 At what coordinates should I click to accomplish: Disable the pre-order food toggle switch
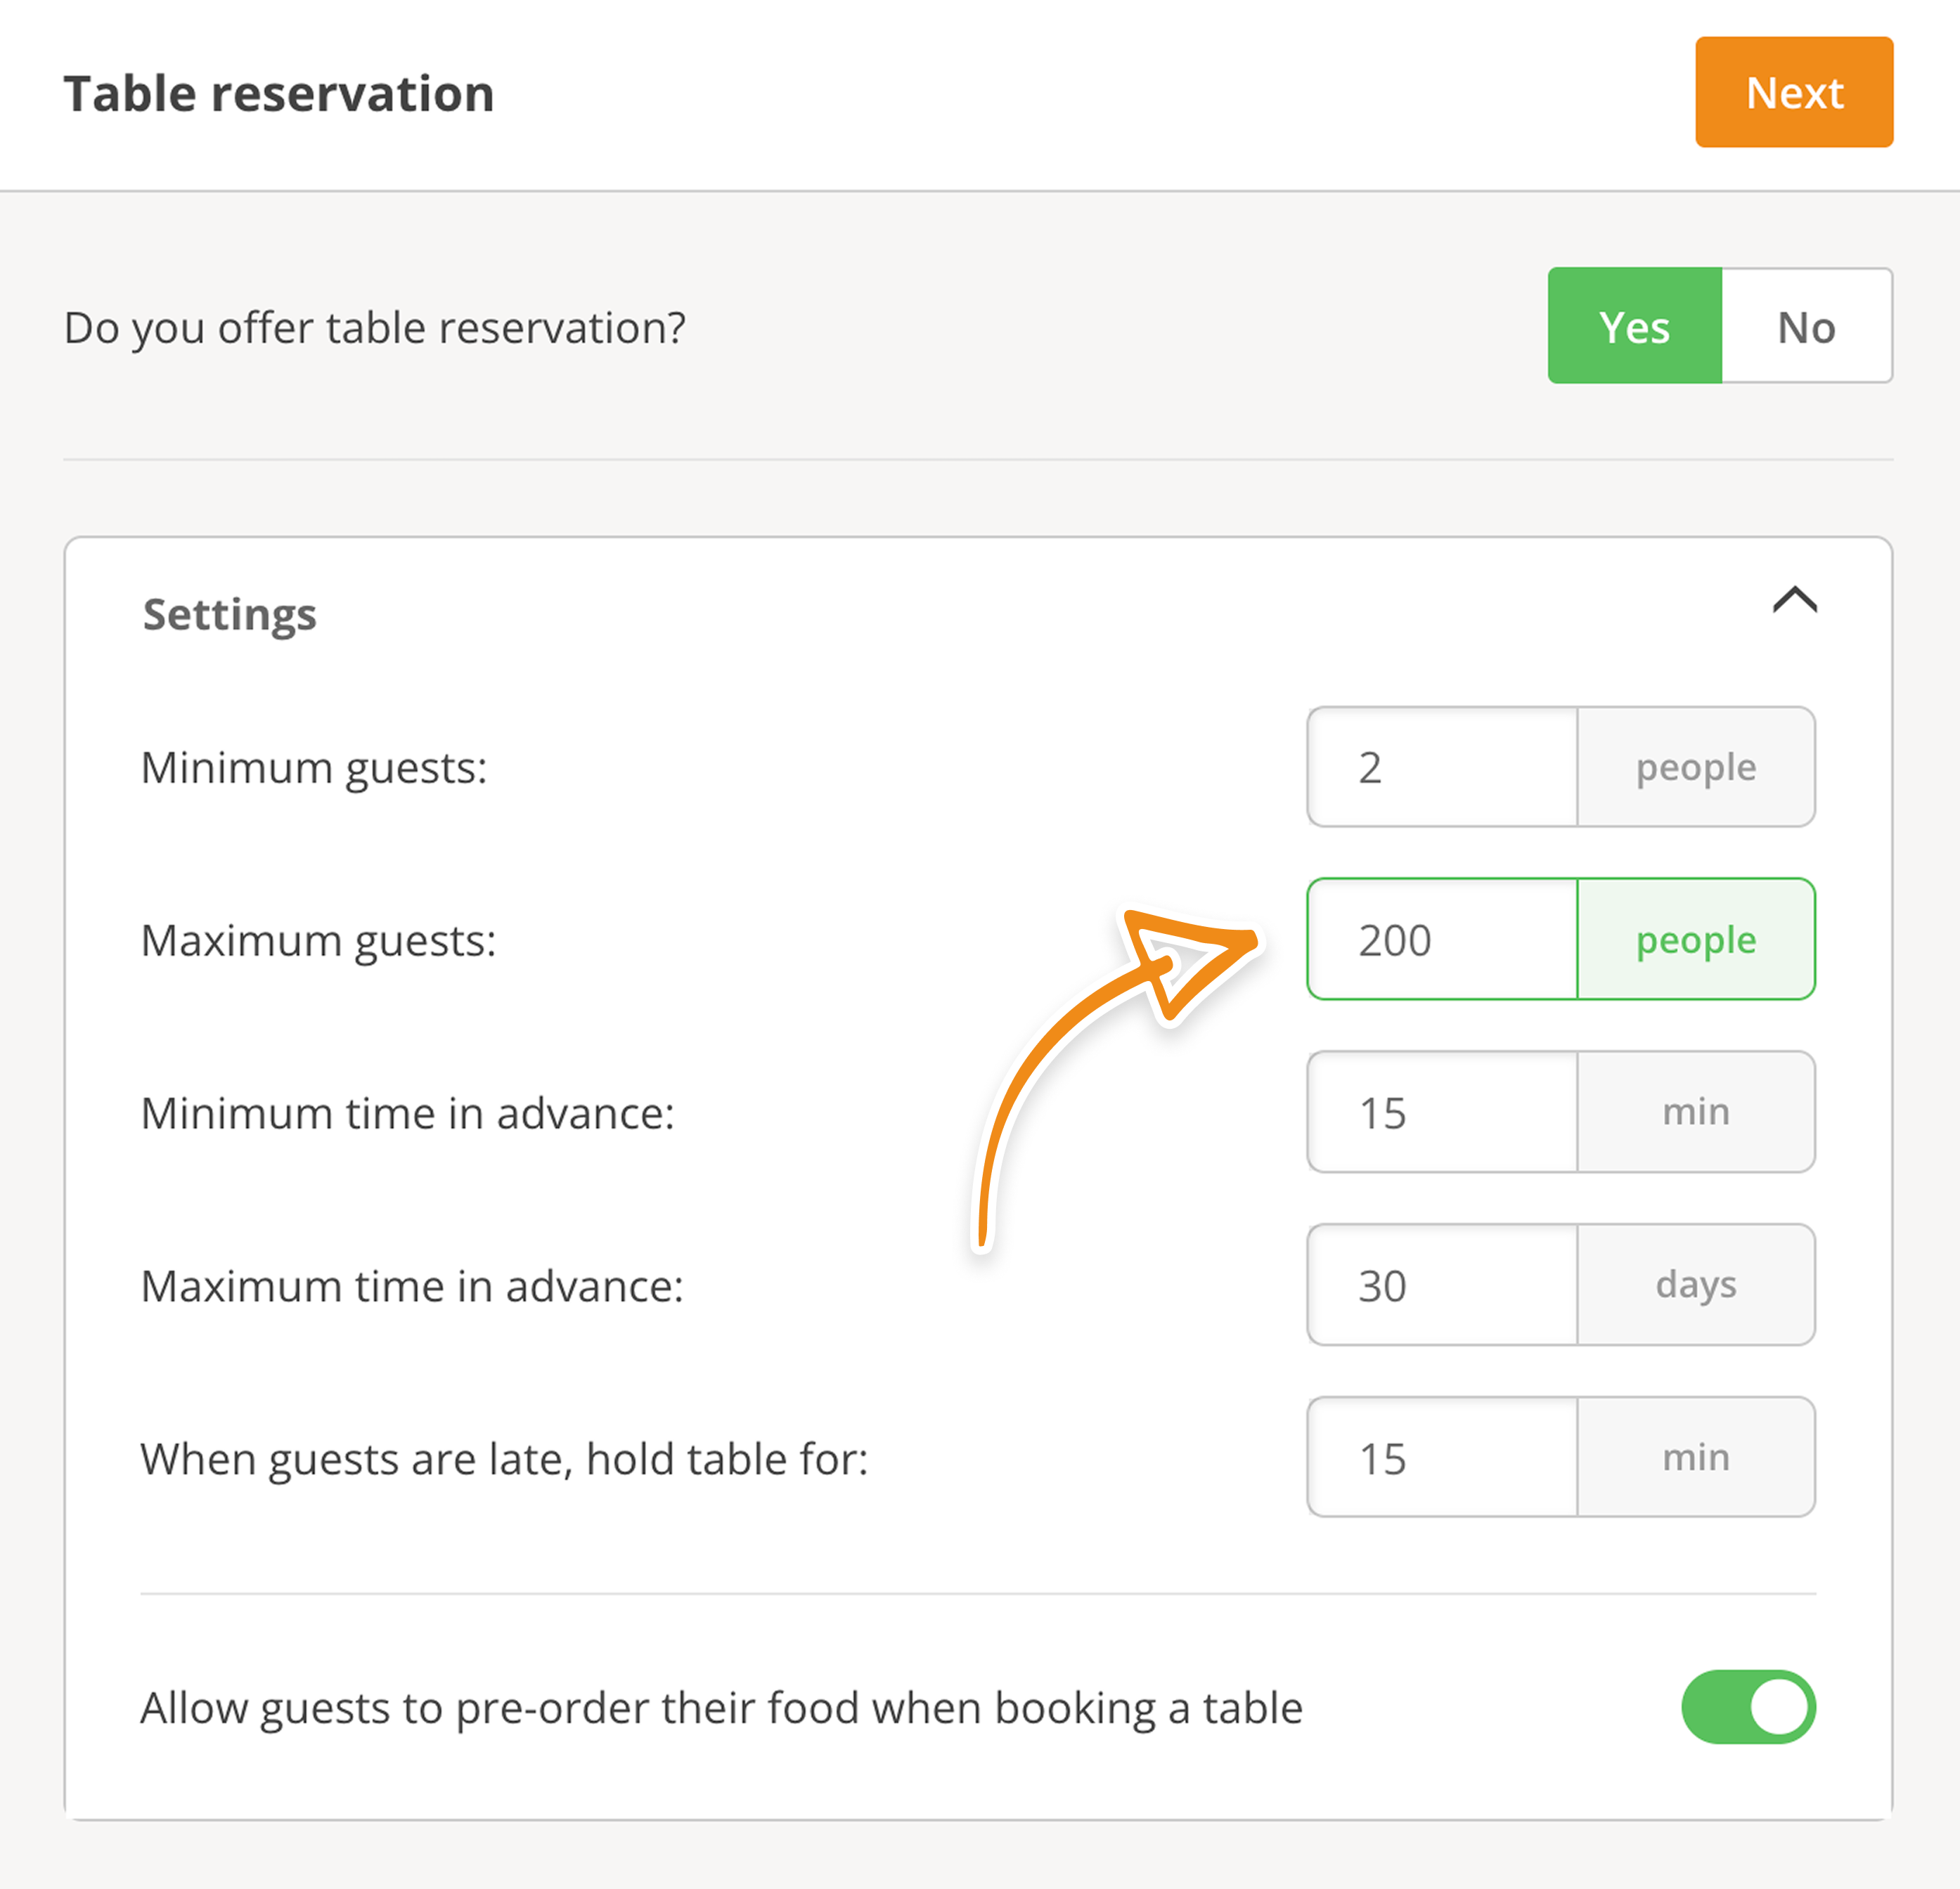(1748, 1707)
